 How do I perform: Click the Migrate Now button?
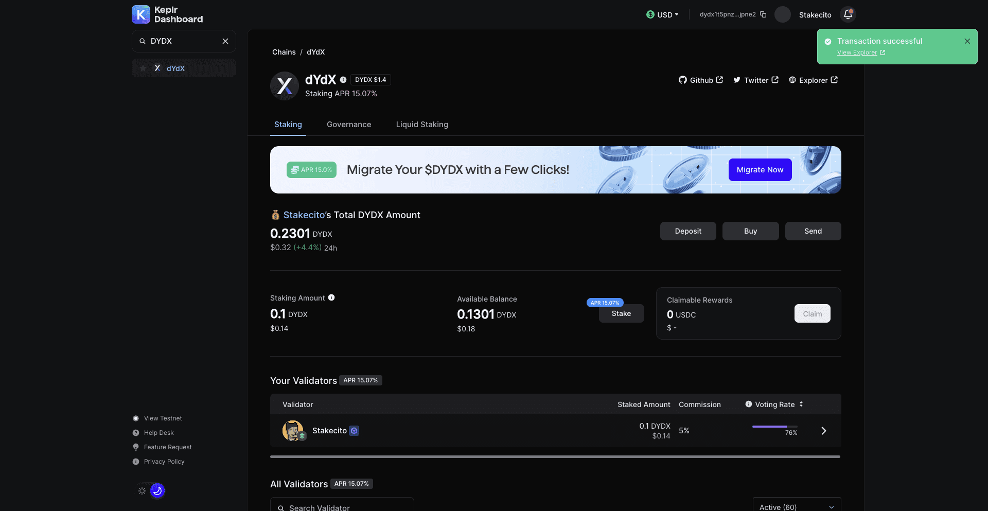pos(760,169)
